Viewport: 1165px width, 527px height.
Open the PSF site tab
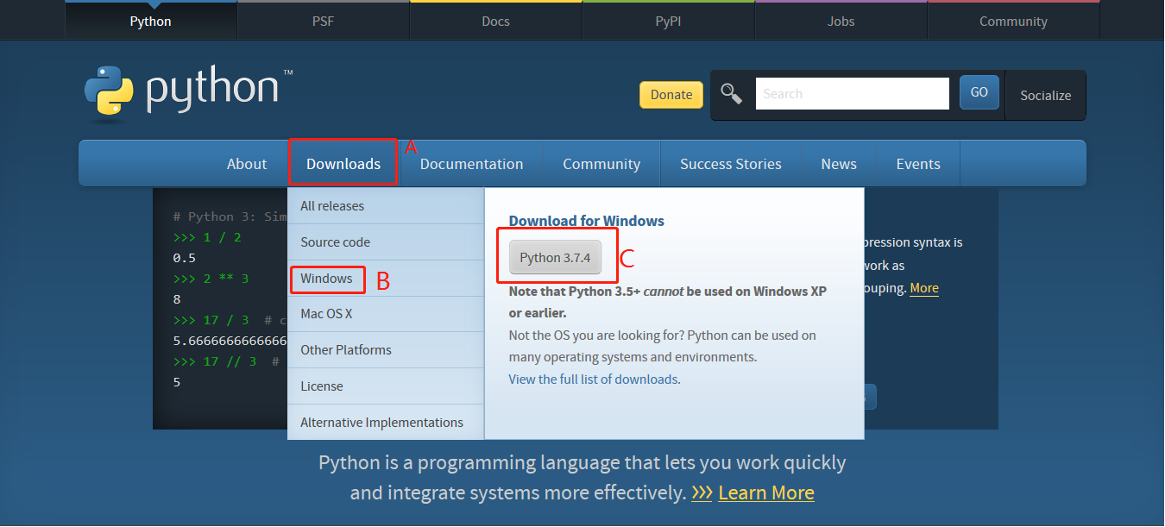point(323,21)
